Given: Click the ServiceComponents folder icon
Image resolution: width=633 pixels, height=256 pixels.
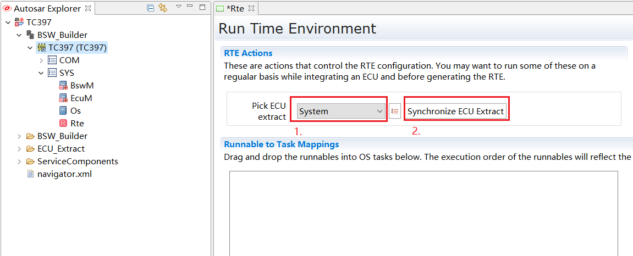Looking at the screenshot, I should pyautogui.click(x=31, y=162).
